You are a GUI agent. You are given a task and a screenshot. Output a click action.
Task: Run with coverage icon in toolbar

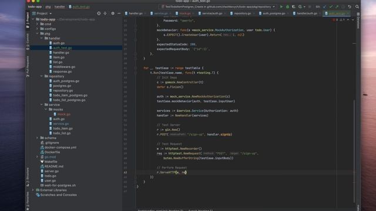pos(294,6)
